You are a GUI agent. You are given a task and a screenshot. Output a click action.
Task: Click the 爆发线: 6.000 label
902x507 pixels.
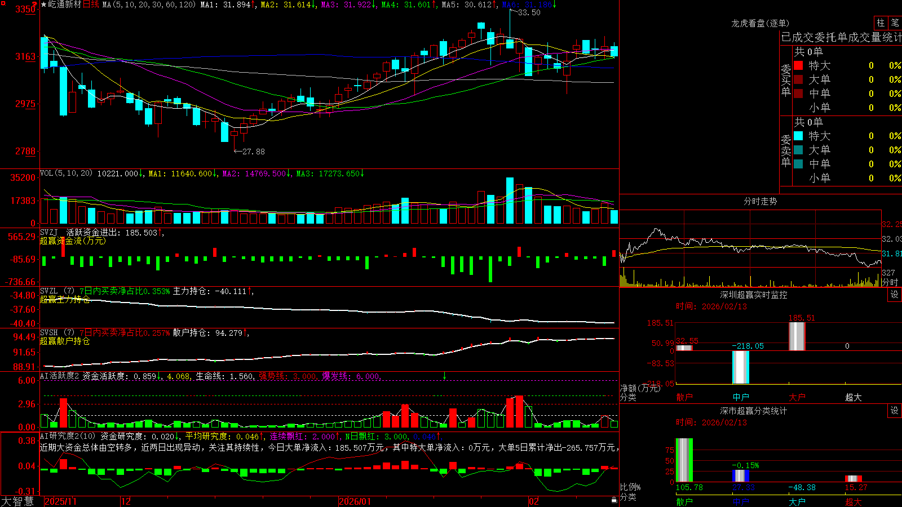pos(351,376)
